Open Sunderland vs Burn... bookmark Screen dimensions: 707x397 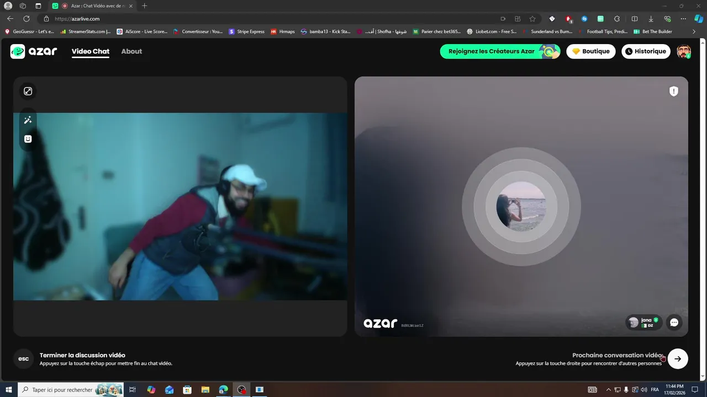tap(547, 31)
